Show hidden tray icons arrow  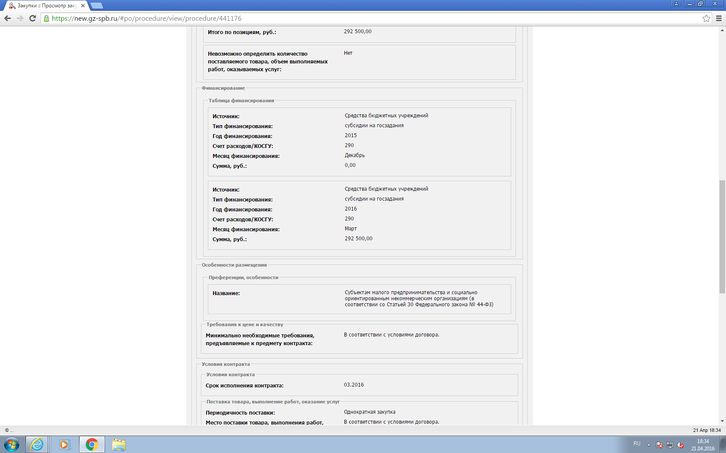[x=649, y=445]
